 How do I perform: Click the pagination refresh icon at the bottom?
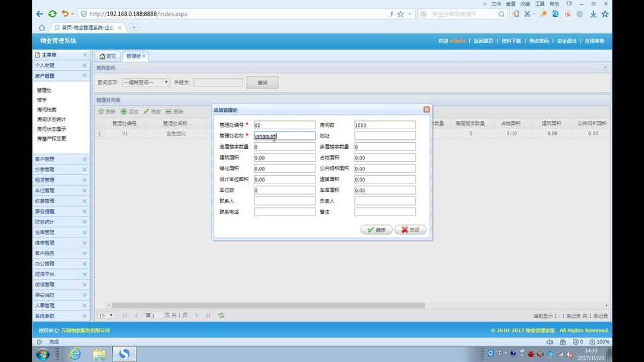221,315
